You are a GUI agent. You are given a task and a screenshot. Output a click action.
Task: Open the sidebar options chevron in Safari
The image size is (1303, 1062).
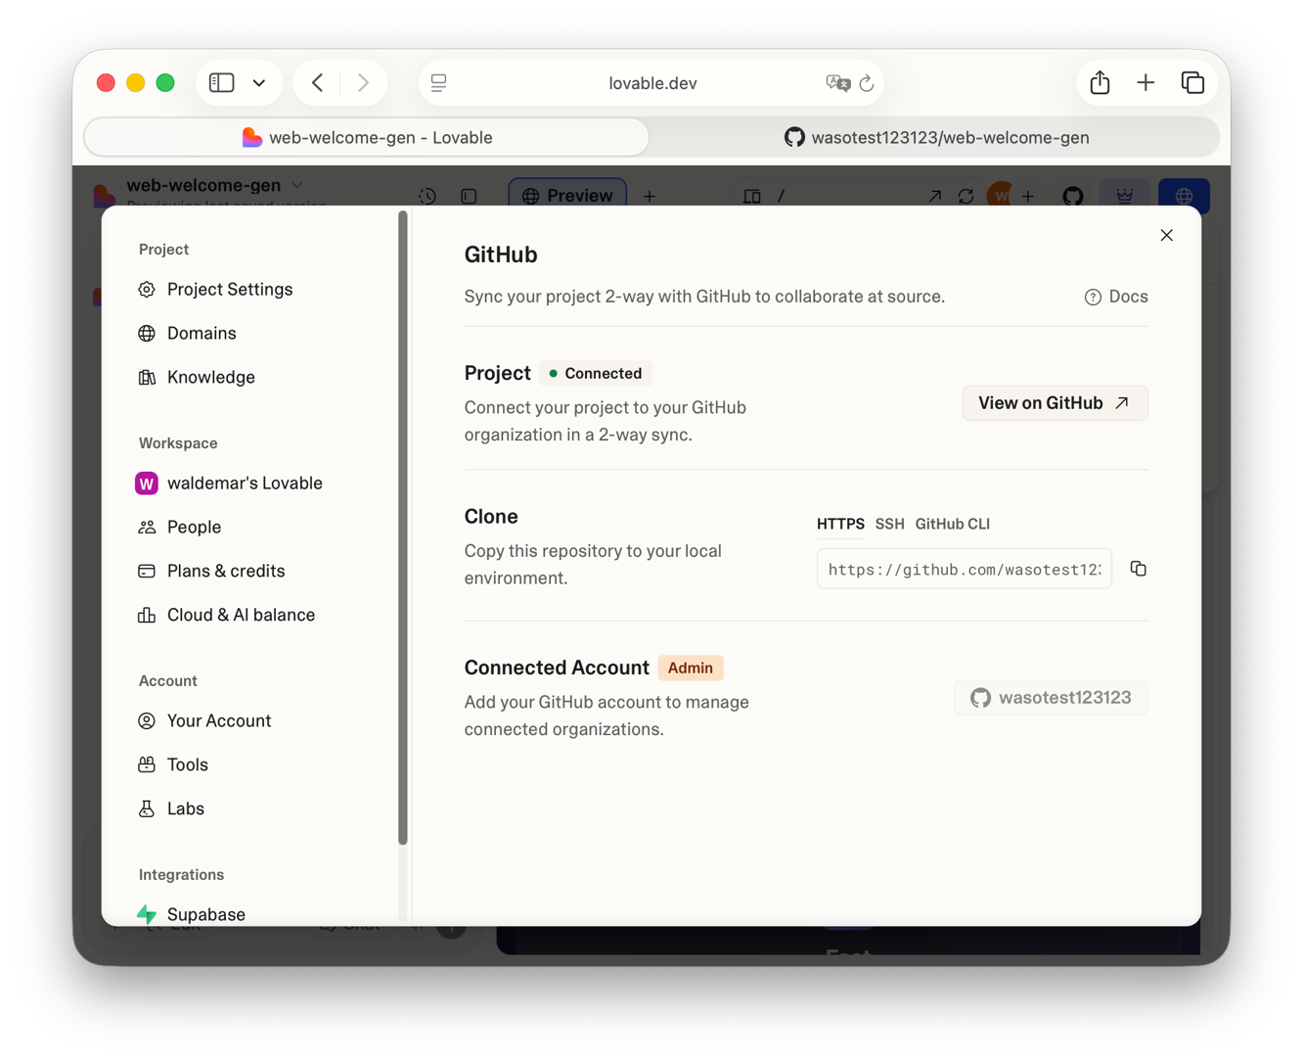coord(258,82)
